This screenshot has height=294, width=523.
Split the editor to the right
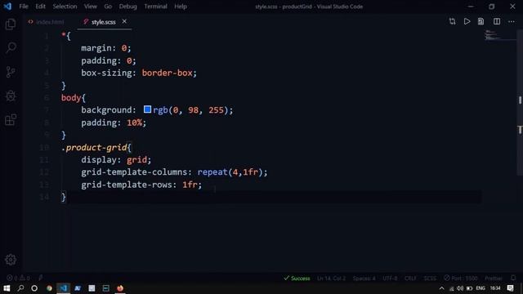pos(497,22)
